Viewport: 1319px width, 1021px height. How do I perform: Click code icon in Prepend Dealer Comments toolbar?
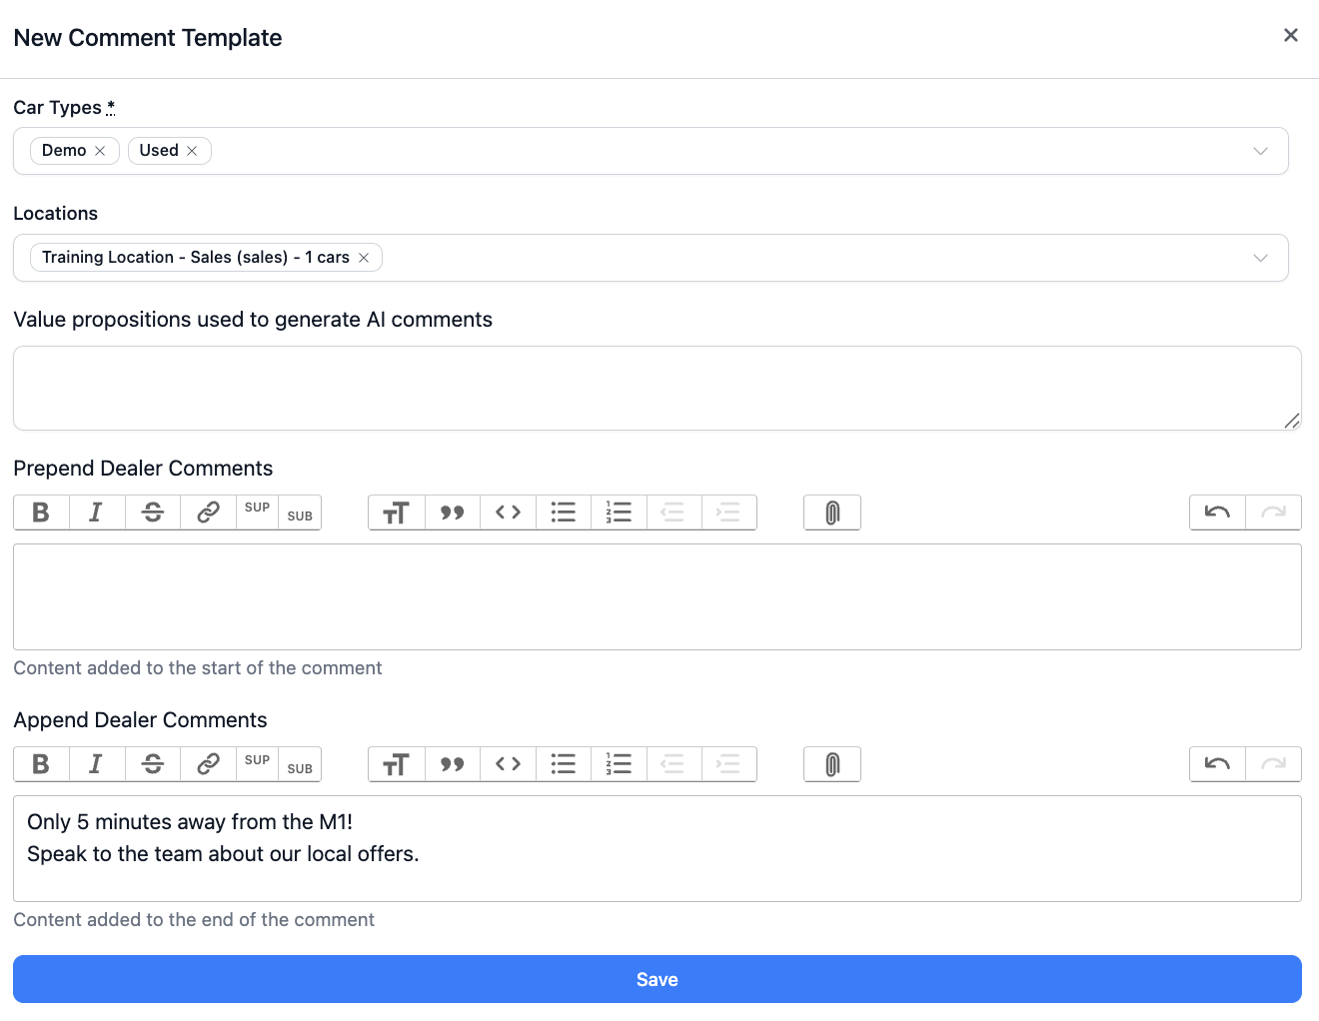click(x=509, y=512)
